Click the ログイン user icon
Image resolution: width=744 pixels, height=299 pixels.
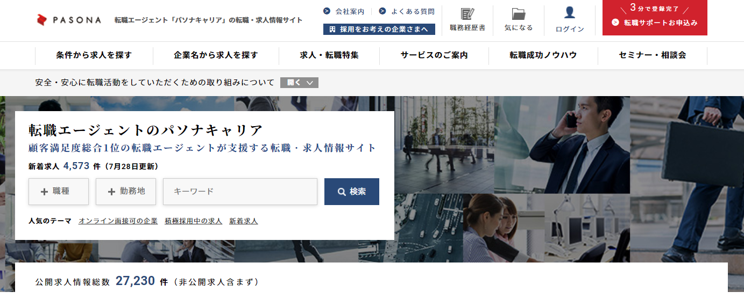coord(570,12)
